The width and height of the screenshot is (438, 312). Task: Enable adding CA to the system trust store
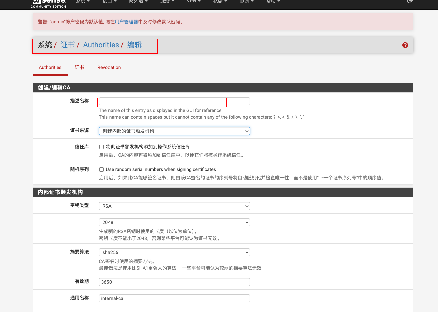[101, 147]
